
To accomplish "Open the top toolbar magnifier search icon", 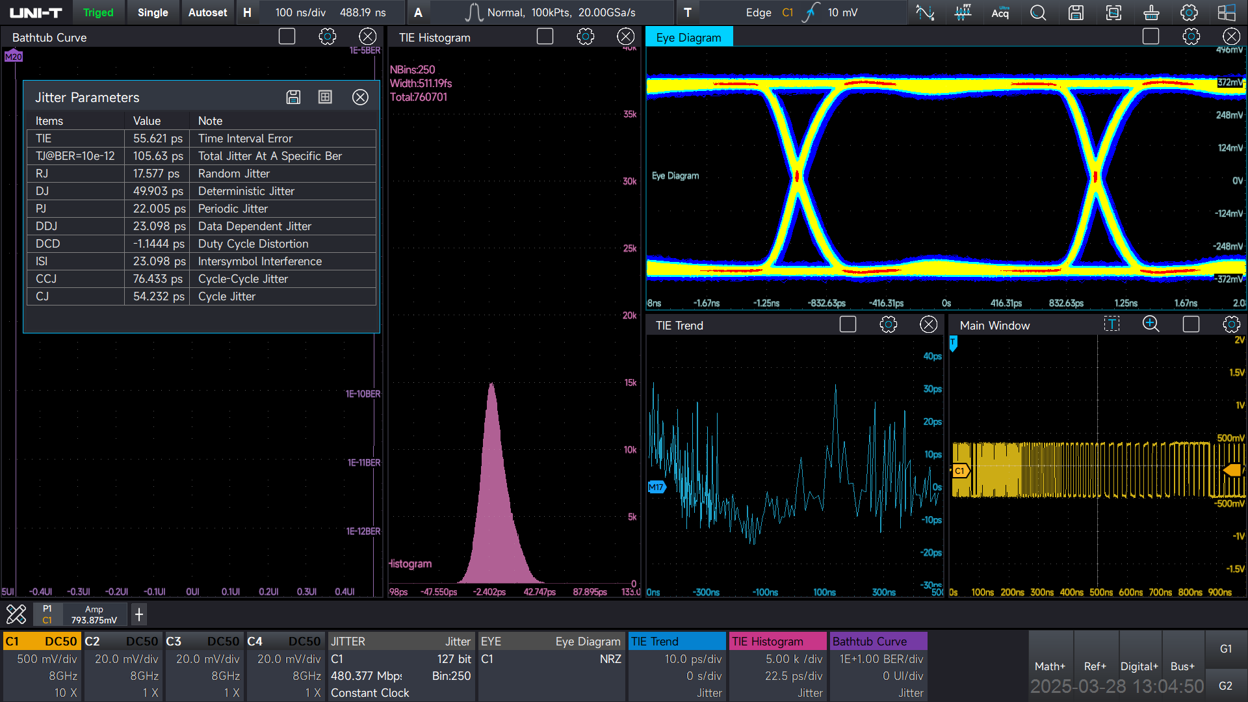I will click(x=1038, y=12).
